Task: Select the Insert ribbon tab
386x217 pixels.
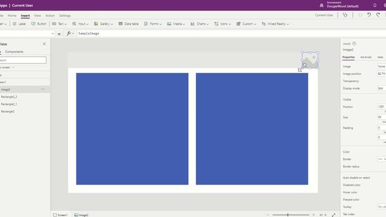Action: coord(25,16)
